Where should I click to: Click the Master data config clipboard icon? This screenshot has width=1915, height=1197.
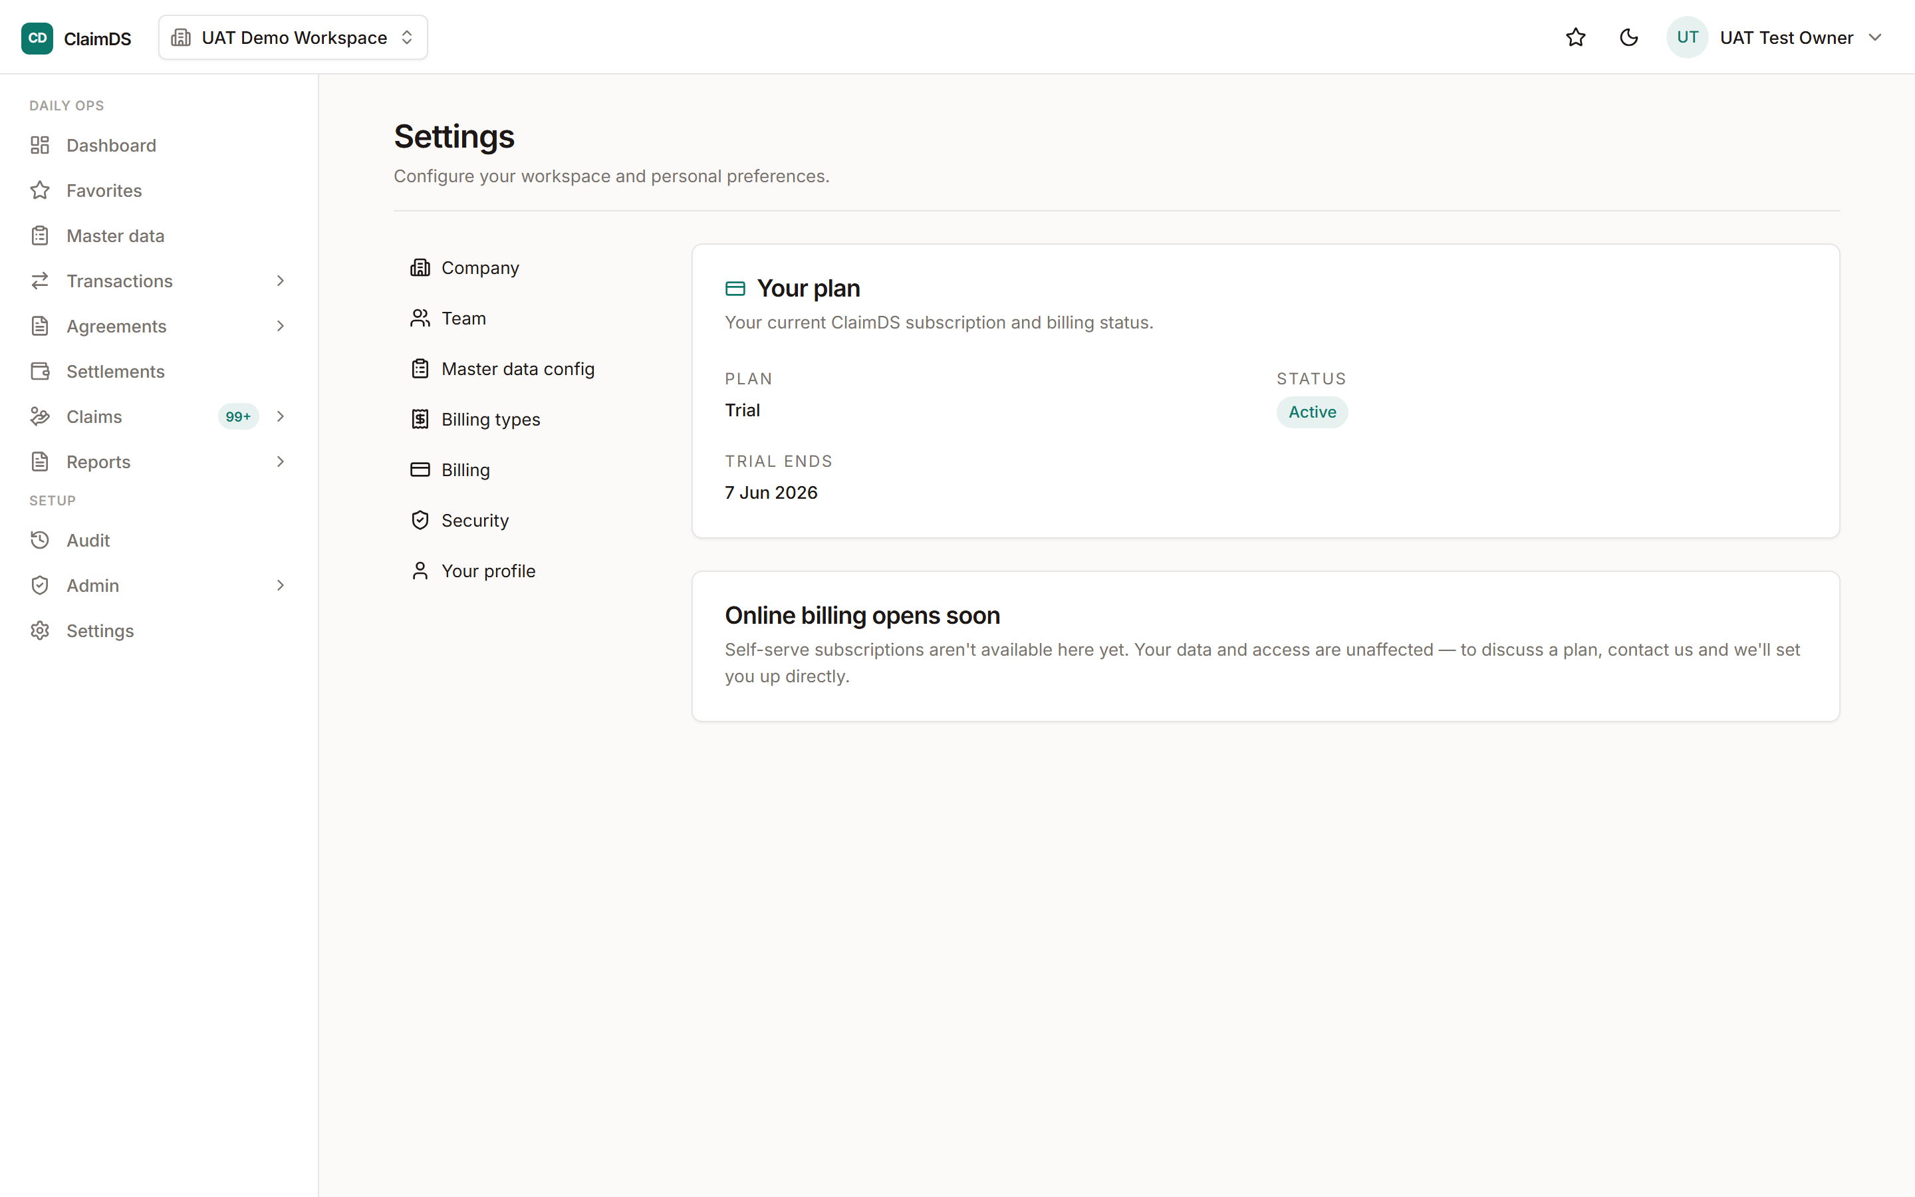click(420, 369)
